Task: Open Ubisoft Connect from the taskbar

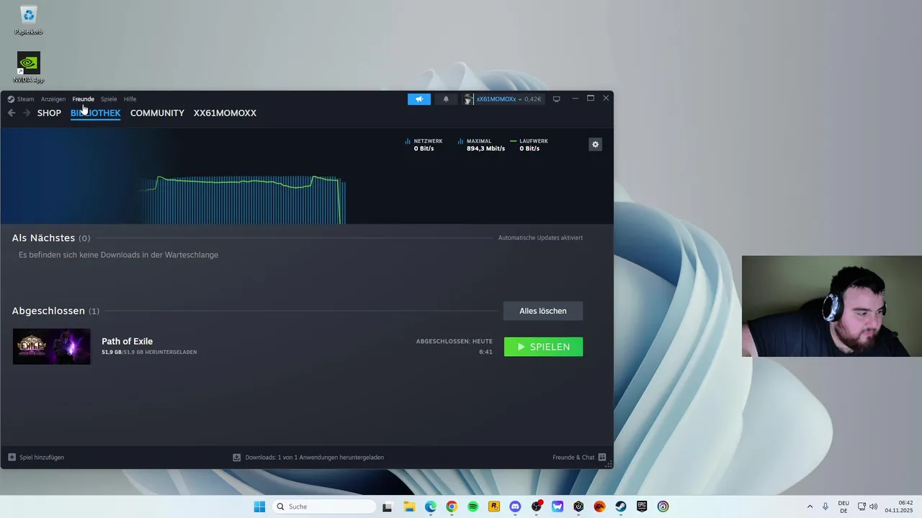Action: [x=663, y=506]
